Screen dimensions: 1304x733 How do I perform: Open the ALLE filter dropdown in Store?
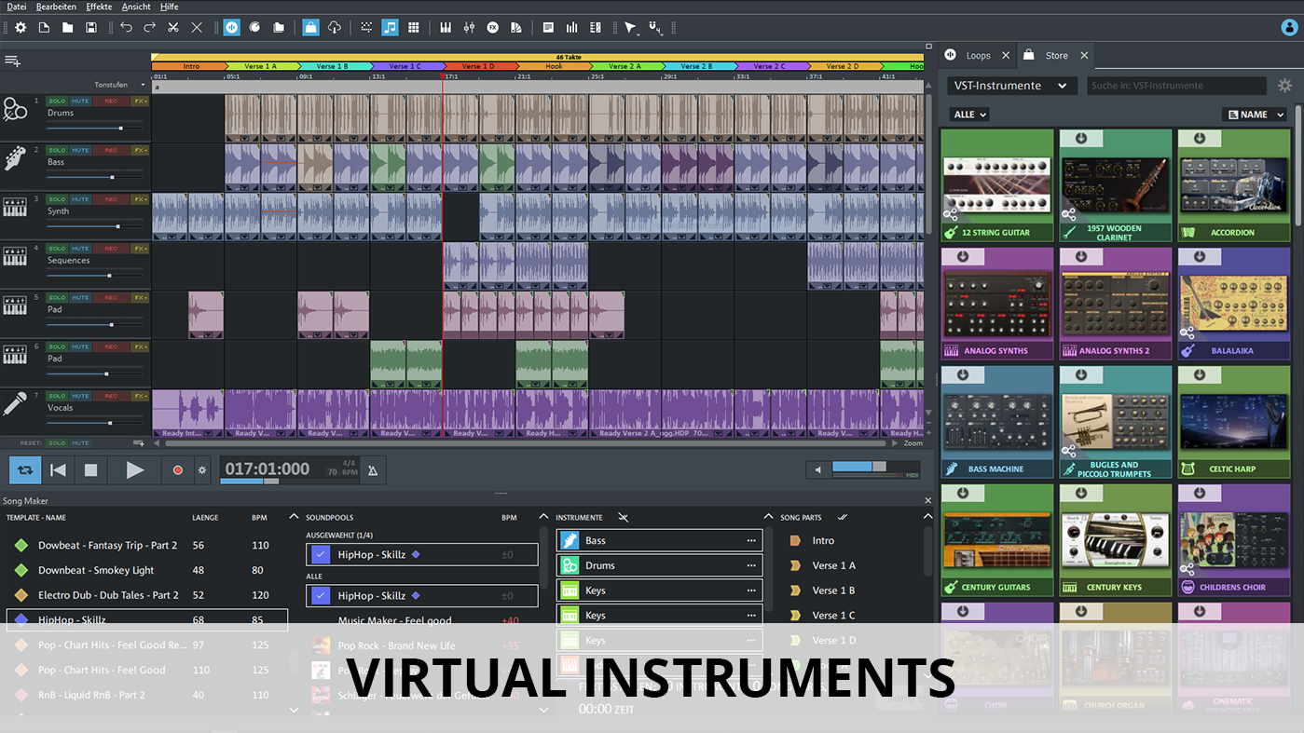[969, 115]
